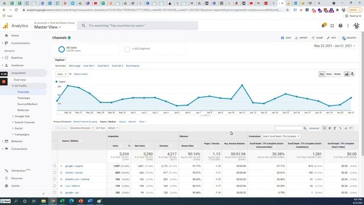
Task: Click the Share report icon
Action: tap(313, 38)
